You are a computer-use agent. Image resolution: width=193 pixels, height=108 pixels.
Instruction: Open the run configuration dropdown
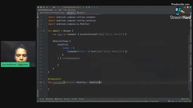tap(71, 7)
